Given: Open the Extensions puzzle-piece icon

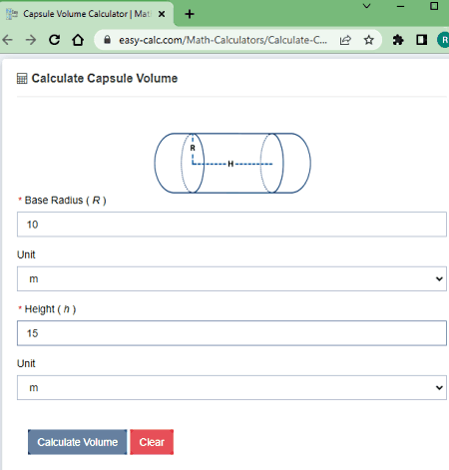Looking at the screenshot, I should click(398, 40).
